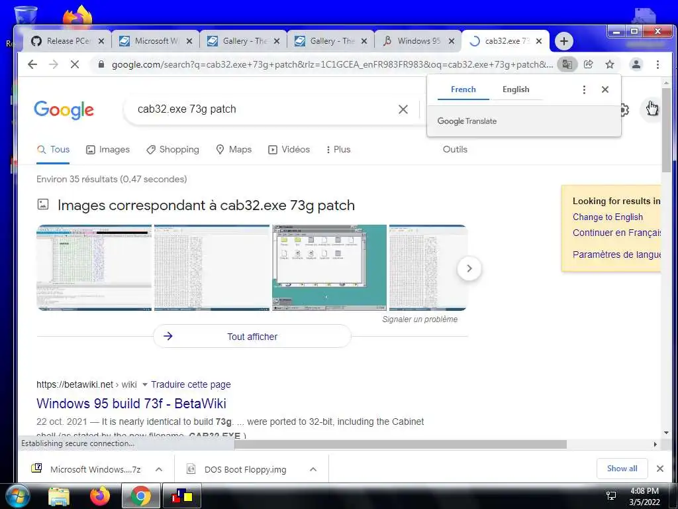Select the Tous results filter
This screenshot has height=509, width=678.
coord(53,149)
